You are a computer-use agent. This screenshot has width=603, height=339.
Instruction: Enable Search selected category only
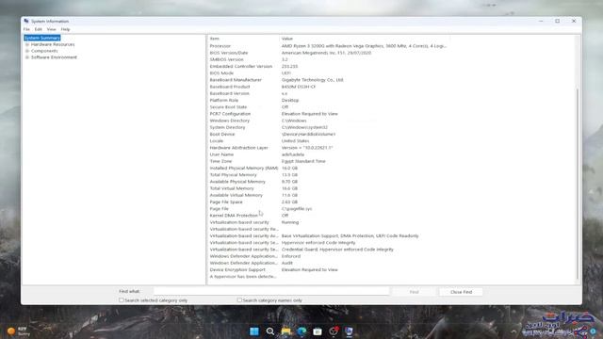(122, 299)
